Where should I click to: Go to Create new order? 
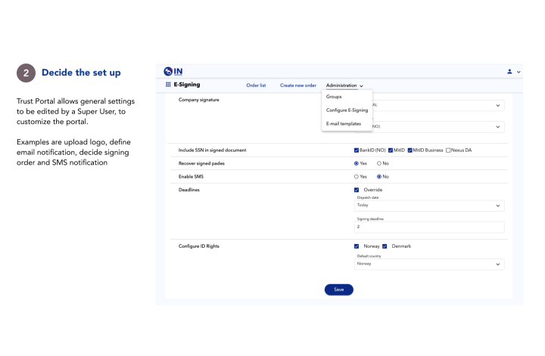click(297, 85)
